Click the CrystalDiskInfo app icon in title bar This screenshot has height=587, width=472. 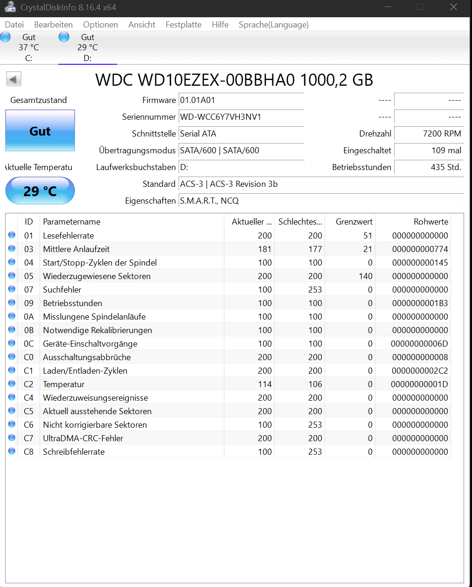pos(10,7)
